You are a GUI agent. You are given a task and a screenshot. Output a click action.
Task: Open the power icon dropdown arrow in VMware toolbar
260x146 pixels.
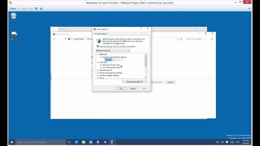27,9
